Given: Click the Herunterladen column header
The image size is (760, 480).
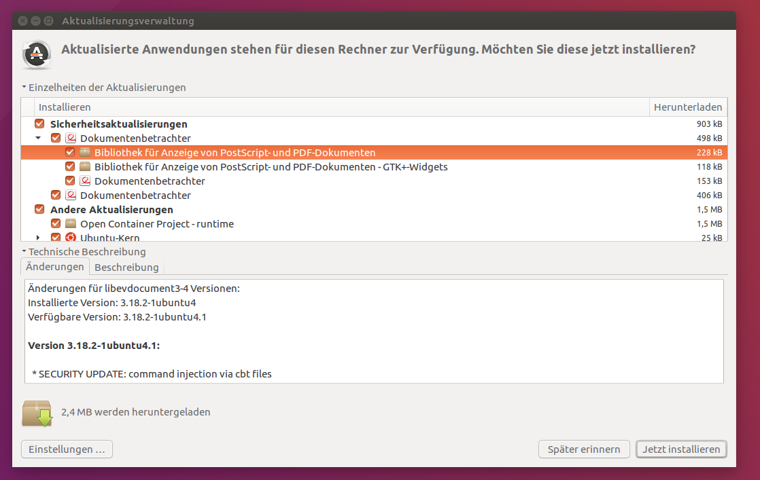Looking at the screenshot, I should click(689, 107).
